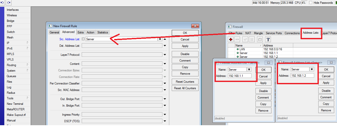Toggle invert box beside Src. Address List
This screenshot has width=337, height=134.
(x=83, y=39)
